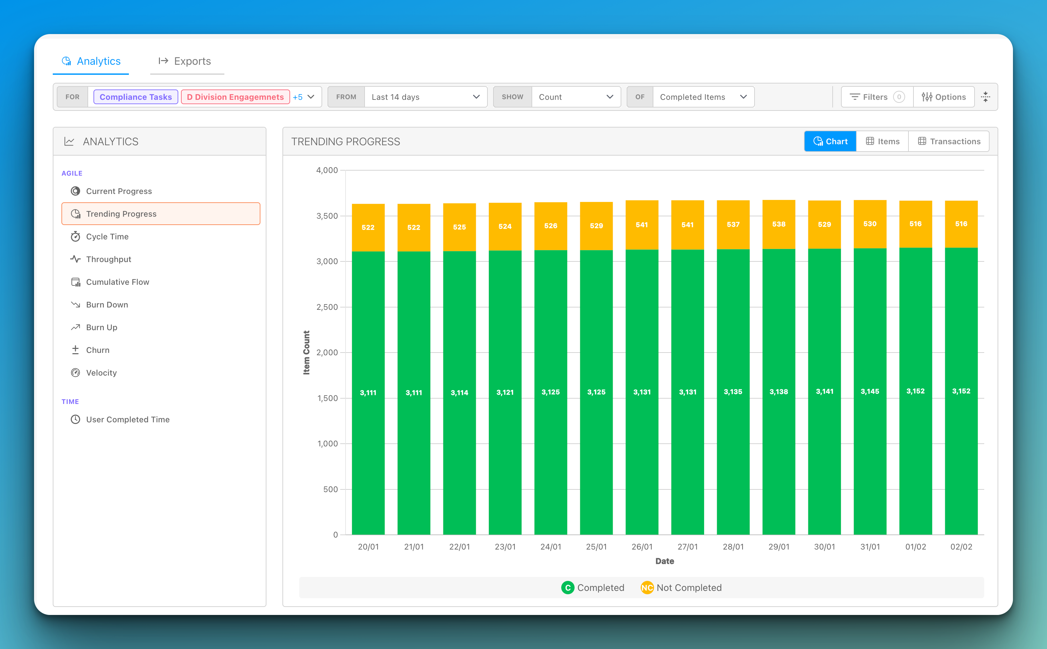This screenshot has height=649, width=1047.
Task: Click the Current Progress icon
Action: [75, 191]
